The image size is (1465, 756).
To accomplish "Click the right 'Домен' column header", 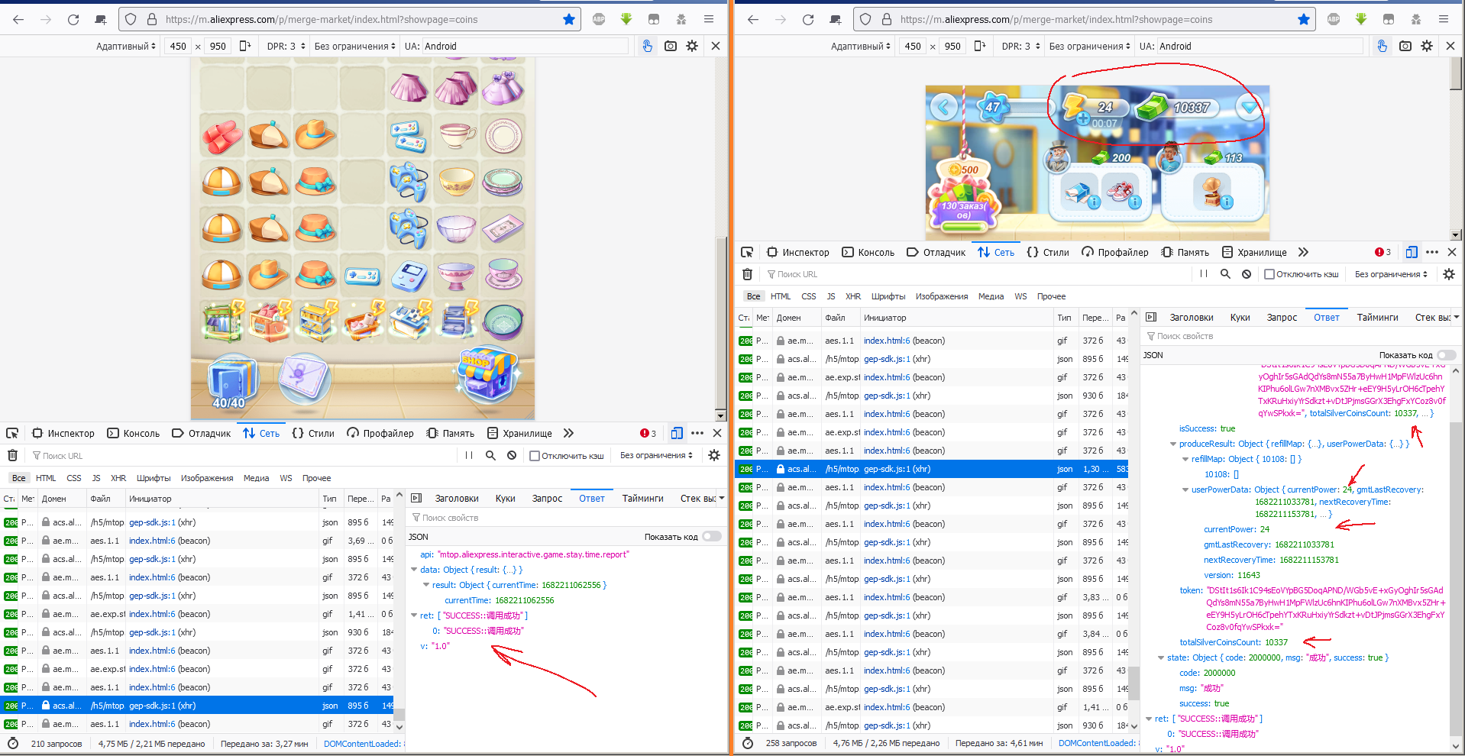I will click(797, 318).
